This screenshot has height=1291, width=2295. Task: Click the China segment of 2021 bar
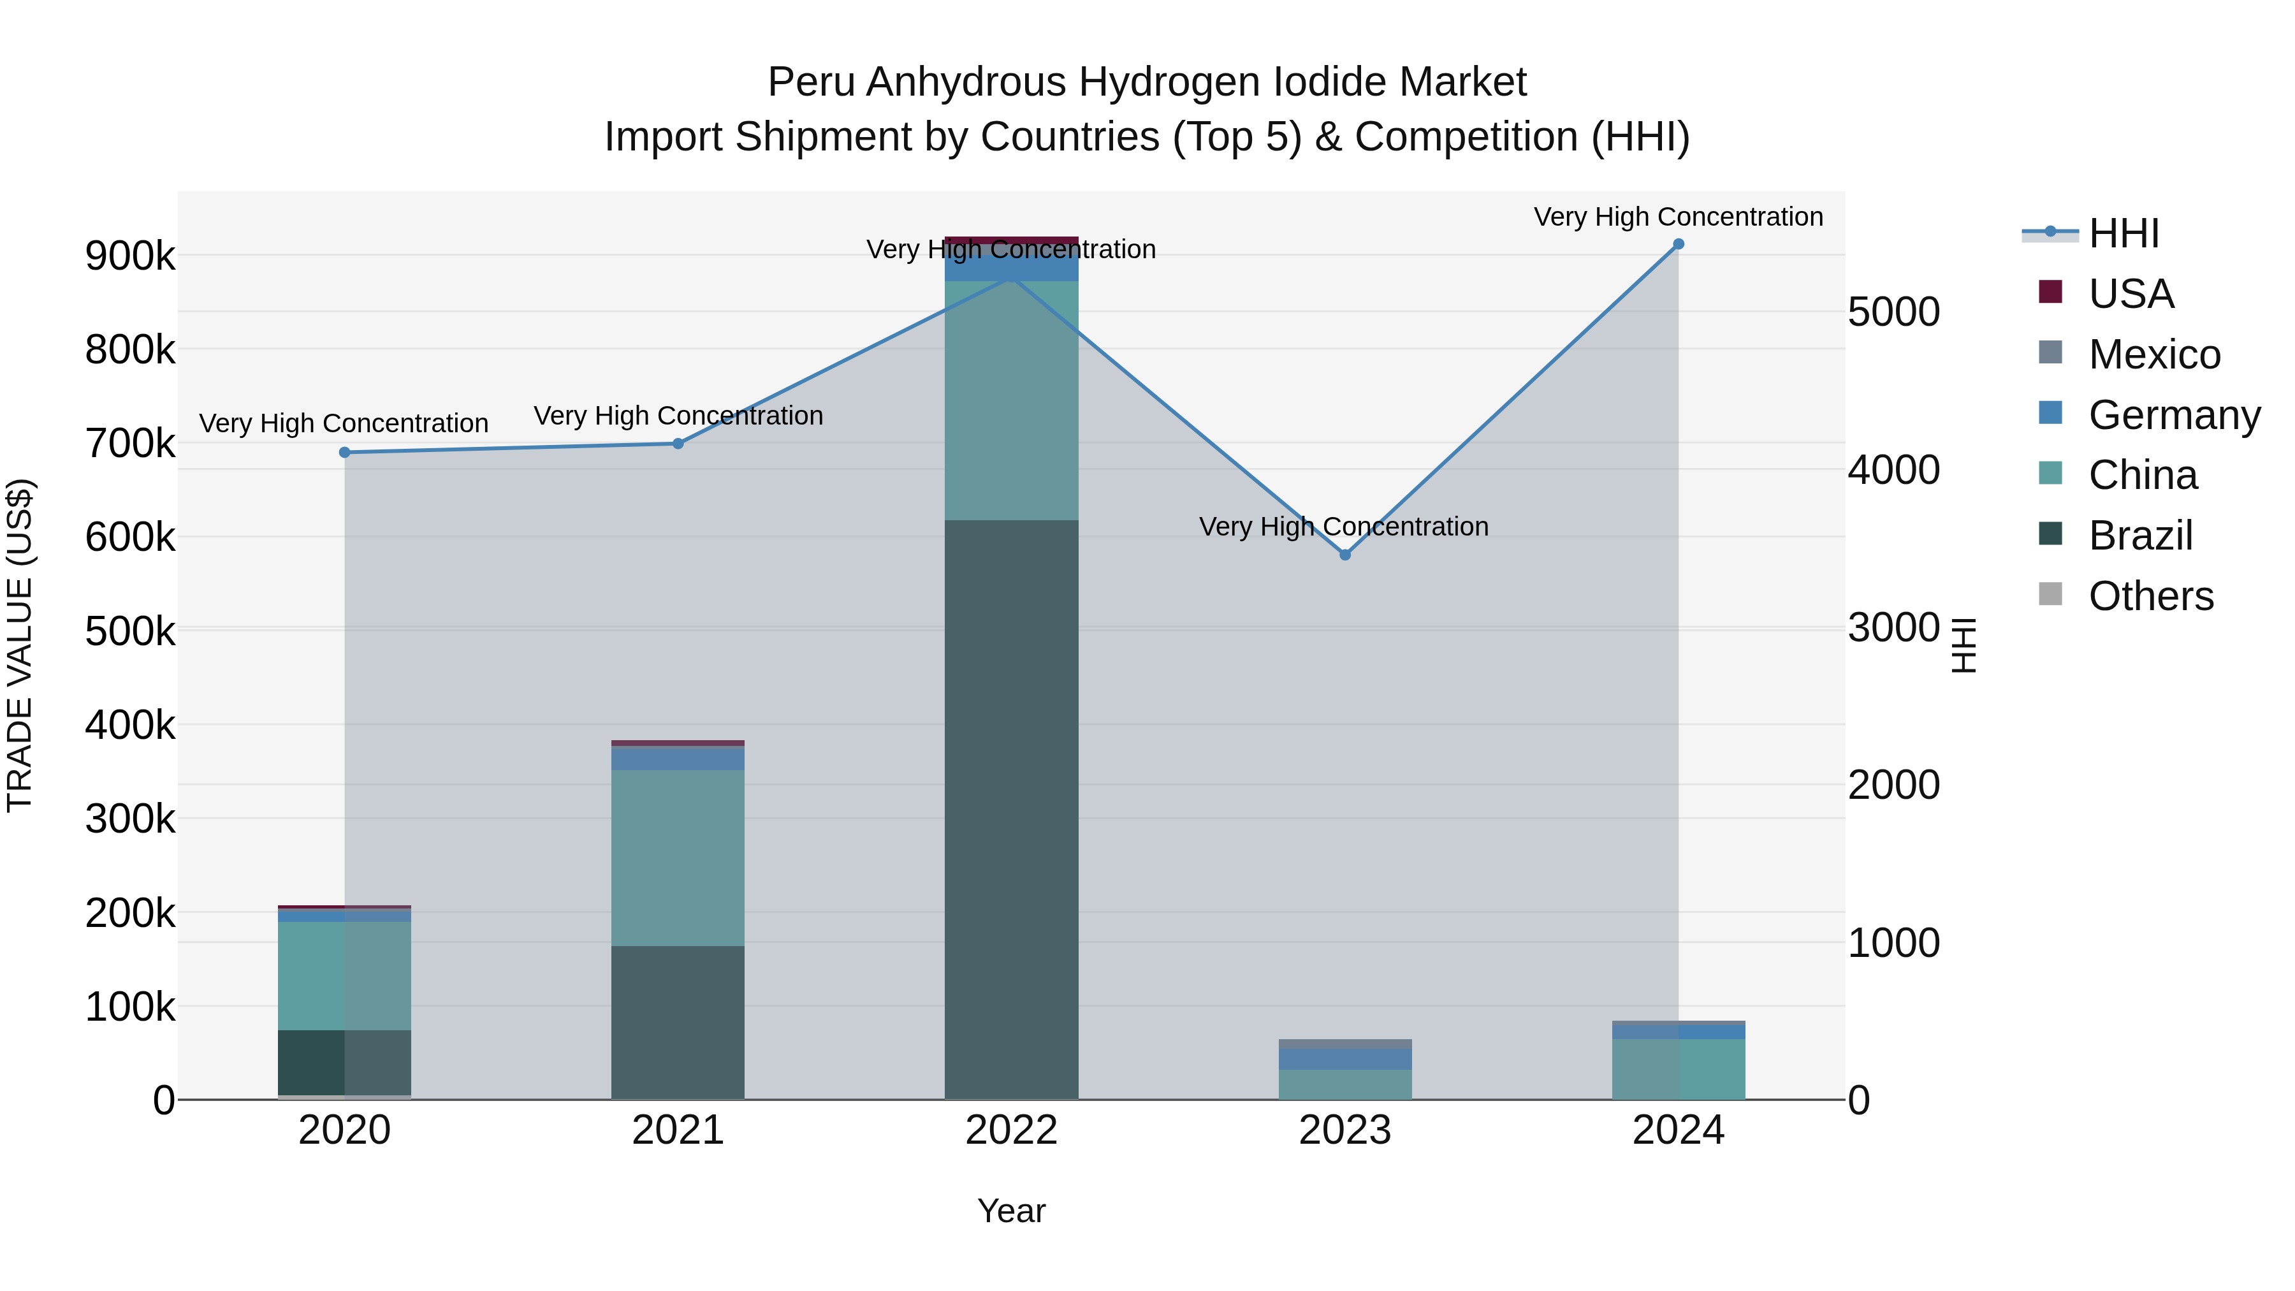pyautogui.click(x=678, y=858)
